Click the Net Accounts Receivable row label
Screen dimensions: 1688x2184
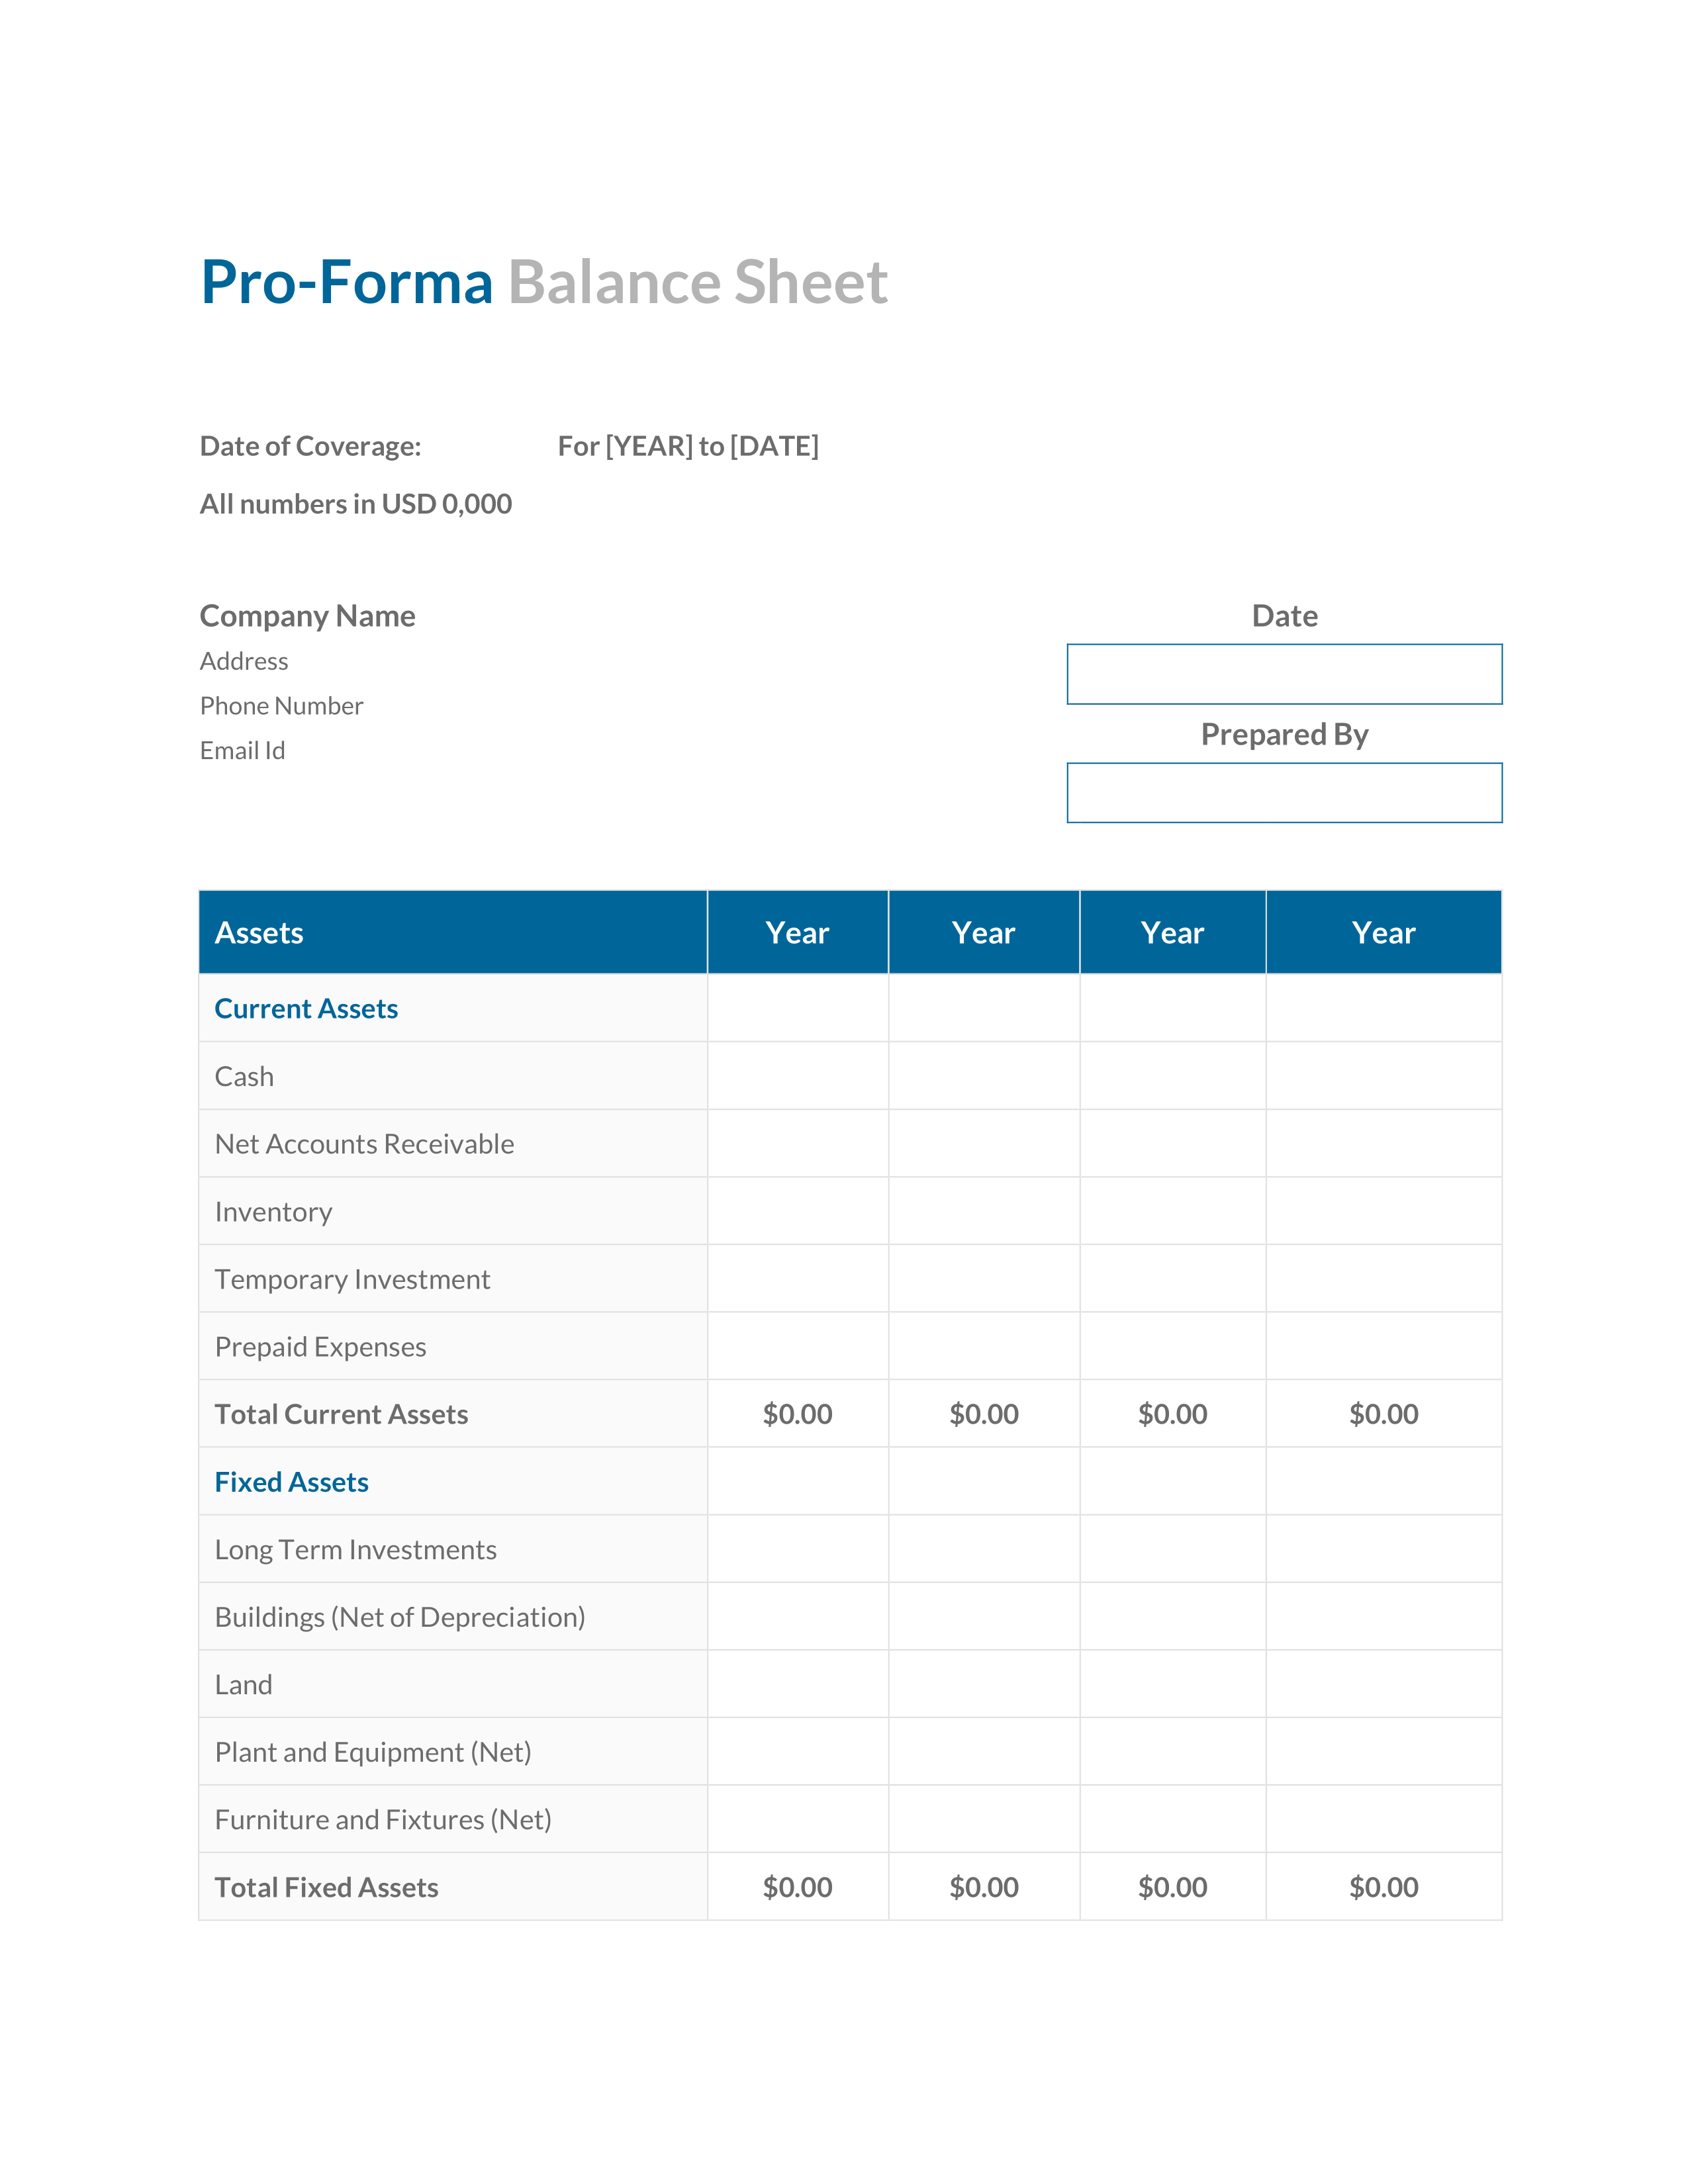coord(364,1144)
